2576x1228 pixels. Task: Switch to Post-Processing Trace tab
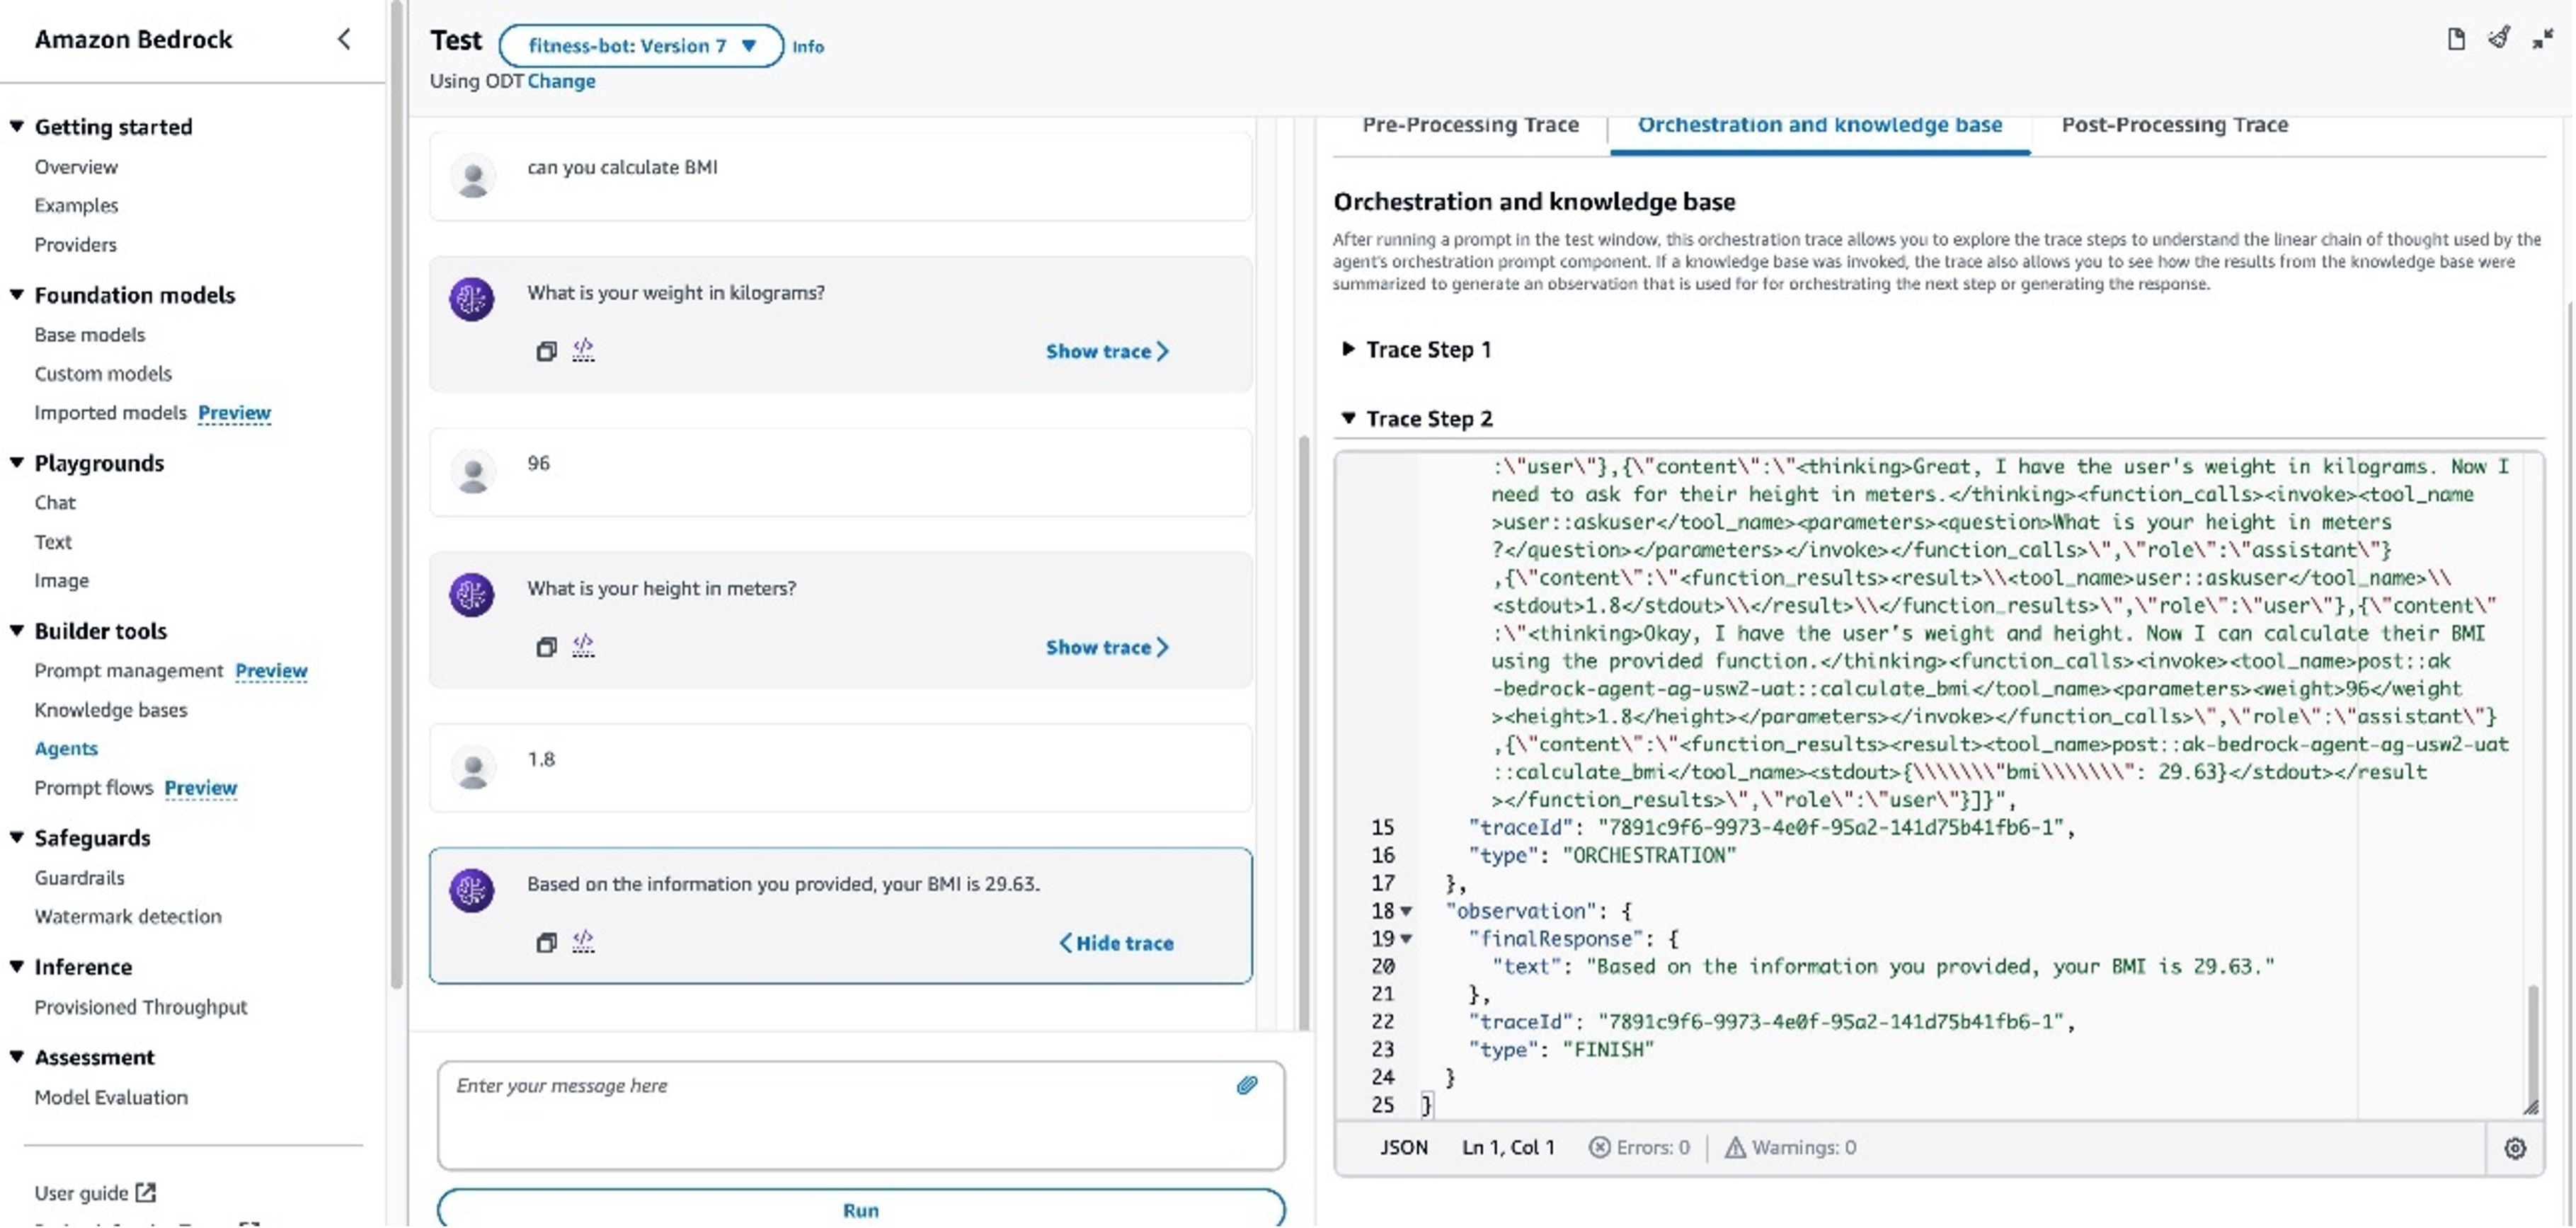[2174, 125]
